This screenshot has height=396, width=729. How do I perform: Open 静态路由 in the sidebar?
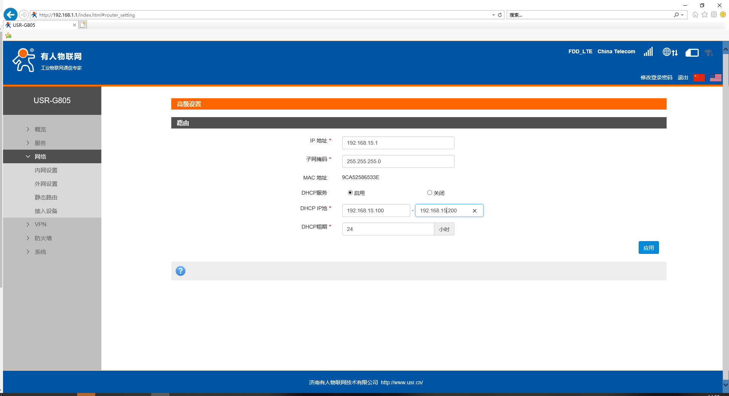coord(46,197)
